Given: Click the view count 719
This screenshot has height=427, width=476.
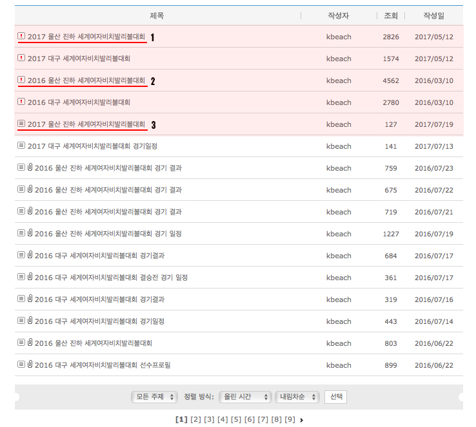Looking at the screenshot, I should tap(391, 212).
